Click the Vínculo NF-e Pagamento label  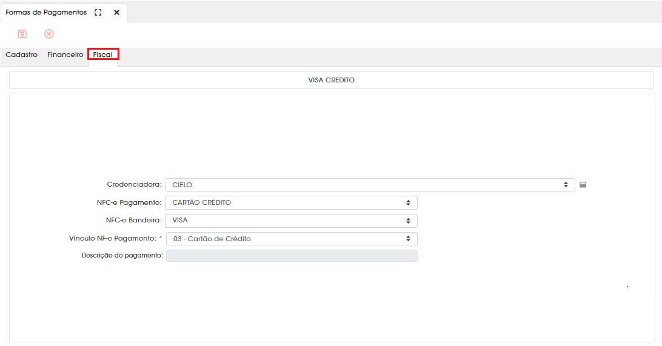pyautogui.click(x=113, y=238)
